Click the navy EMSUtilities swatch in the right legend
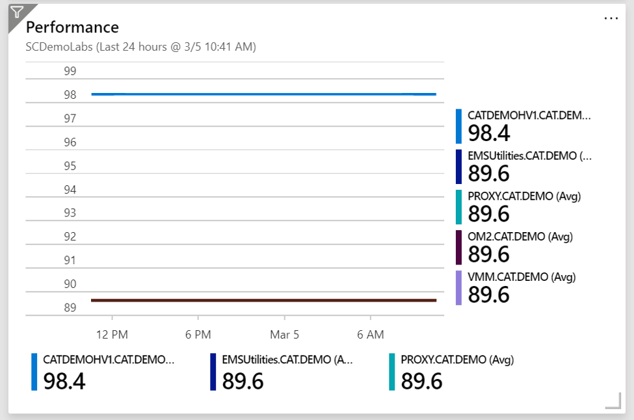 pyautogui.click(x=458, y=166)
